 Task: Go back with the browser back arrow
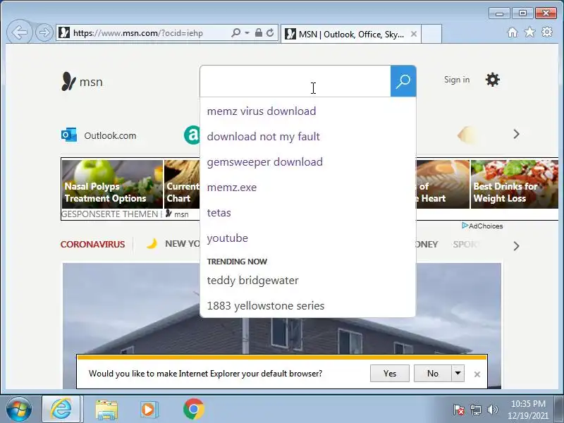click(x=20, y=32)
